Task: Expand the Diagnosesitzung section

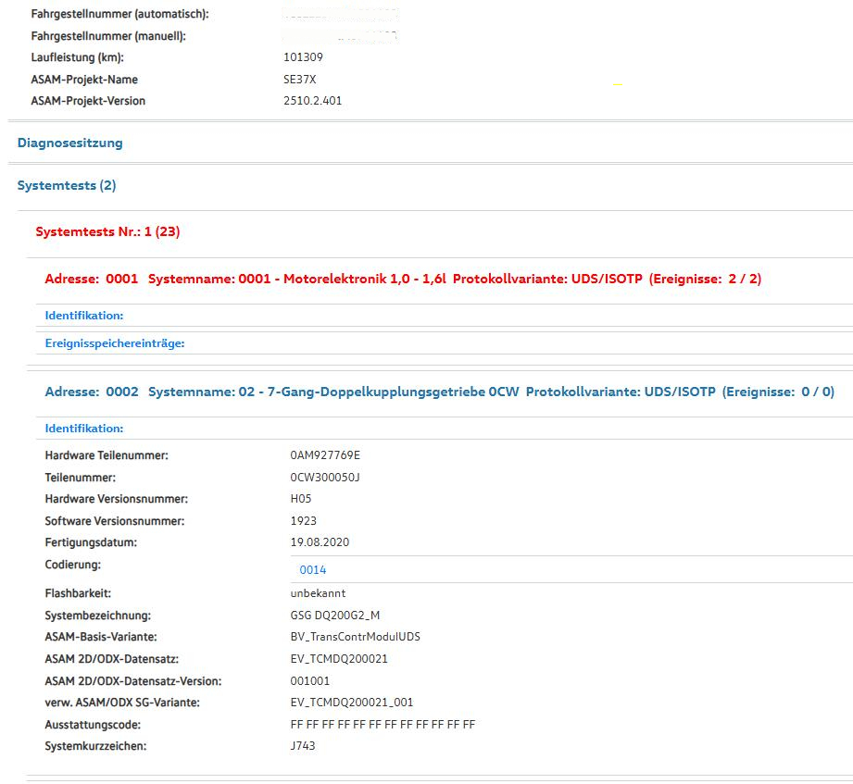Action: pyautogui.click(x=70, y=143)
